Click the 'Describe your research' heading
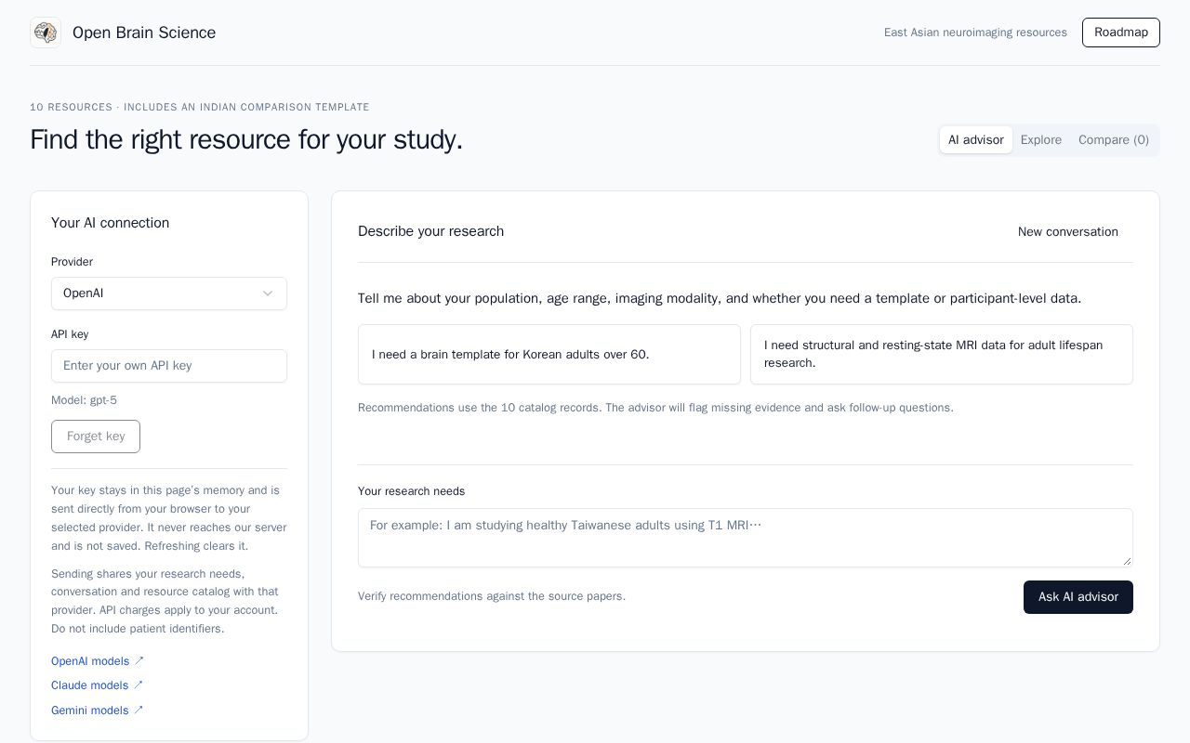 pyautogui.click(x=430, y=231)
